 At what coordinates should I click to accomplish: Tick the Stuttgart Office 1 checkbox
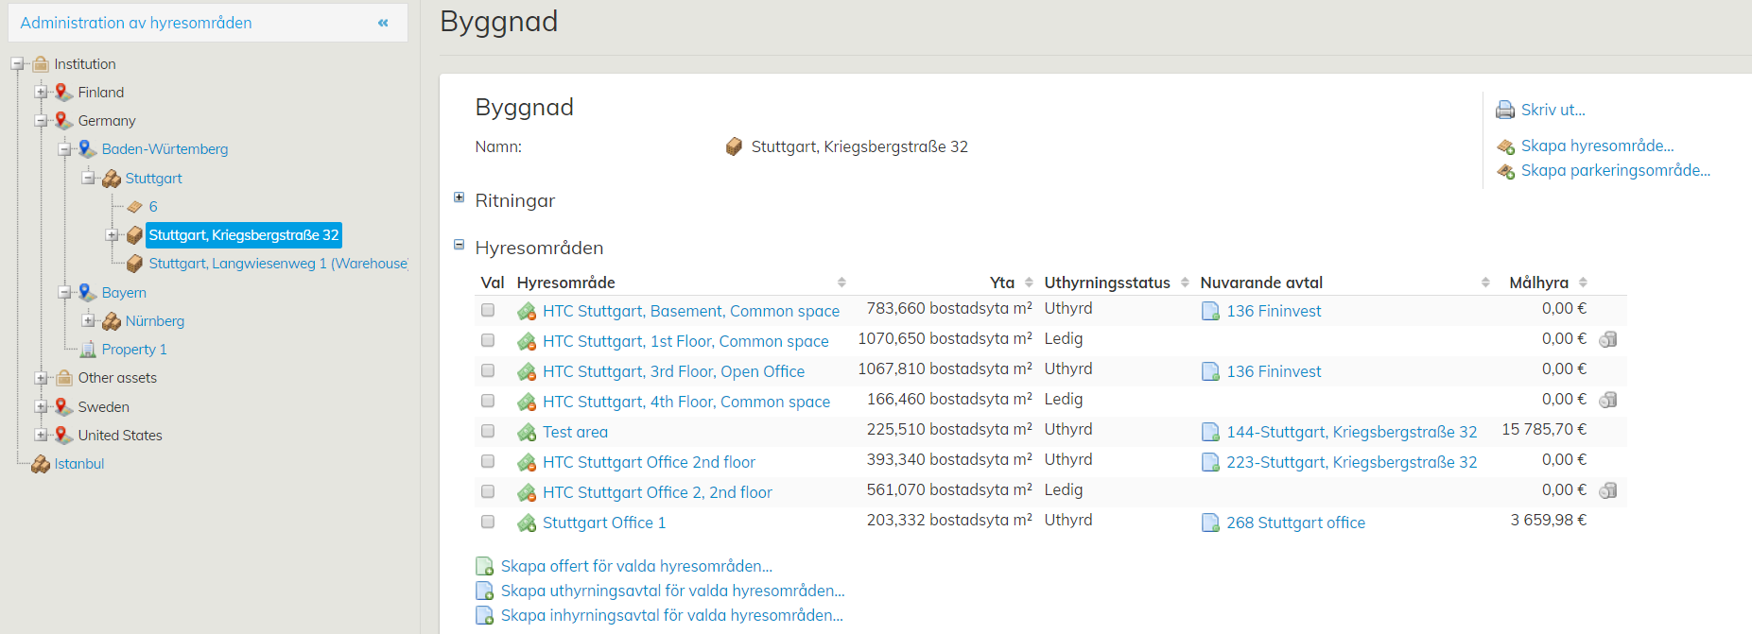coord(488,522)
